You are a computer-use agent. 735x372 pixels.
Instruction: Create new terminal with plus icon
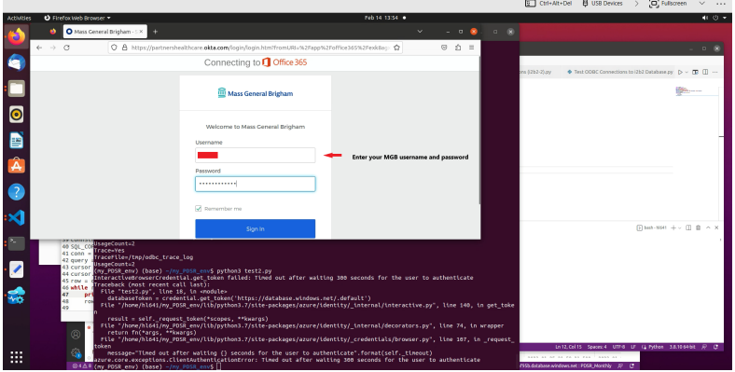673,227
